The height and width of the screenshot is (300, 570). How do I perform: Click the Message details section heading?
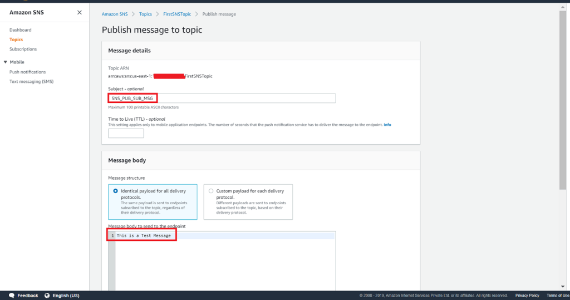point(129,51)
